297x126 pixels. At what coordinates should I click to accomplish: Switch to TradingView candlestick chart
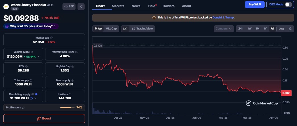pos(142,29)
